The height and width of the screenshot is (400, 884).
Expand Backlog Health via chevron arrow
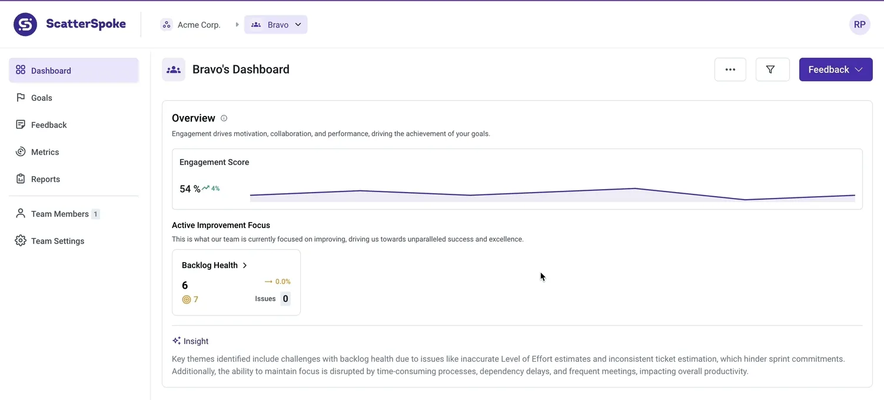pos(245,266)
